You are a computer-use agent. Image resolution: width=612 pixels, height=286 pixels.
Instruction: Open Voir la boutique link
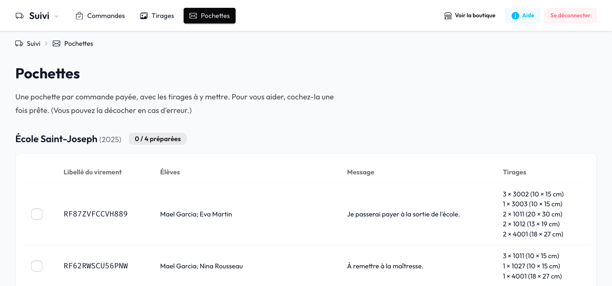[470, 16]
